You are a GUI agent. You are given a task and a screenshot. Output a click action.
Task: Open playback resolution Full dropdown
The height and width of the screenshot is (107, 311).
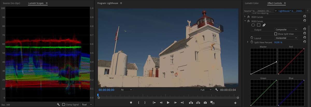[206, 90]
